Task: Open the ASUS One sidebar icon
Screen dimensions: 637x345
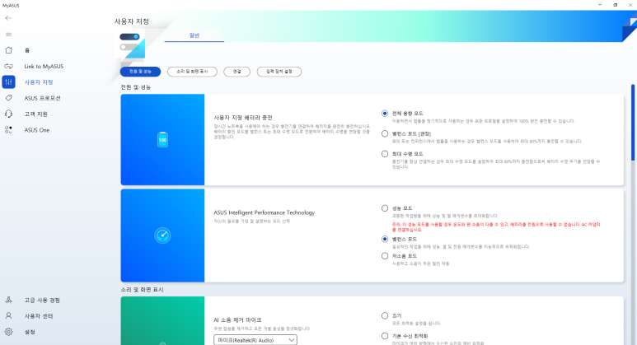Action: point(8,130)
